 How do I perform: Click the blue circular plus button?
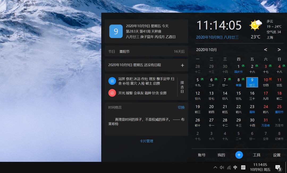tap(239, 155)
